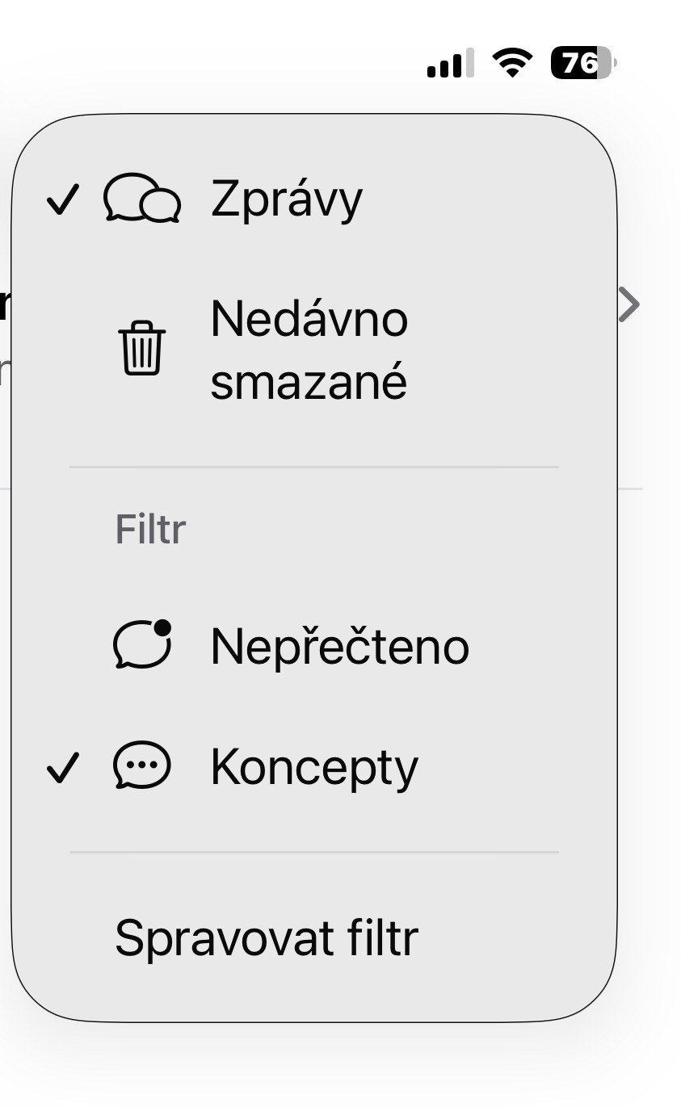Screen dimensions: 681x1107
Task: Tap the trash can icon
Action: click(x=142, y=349)
